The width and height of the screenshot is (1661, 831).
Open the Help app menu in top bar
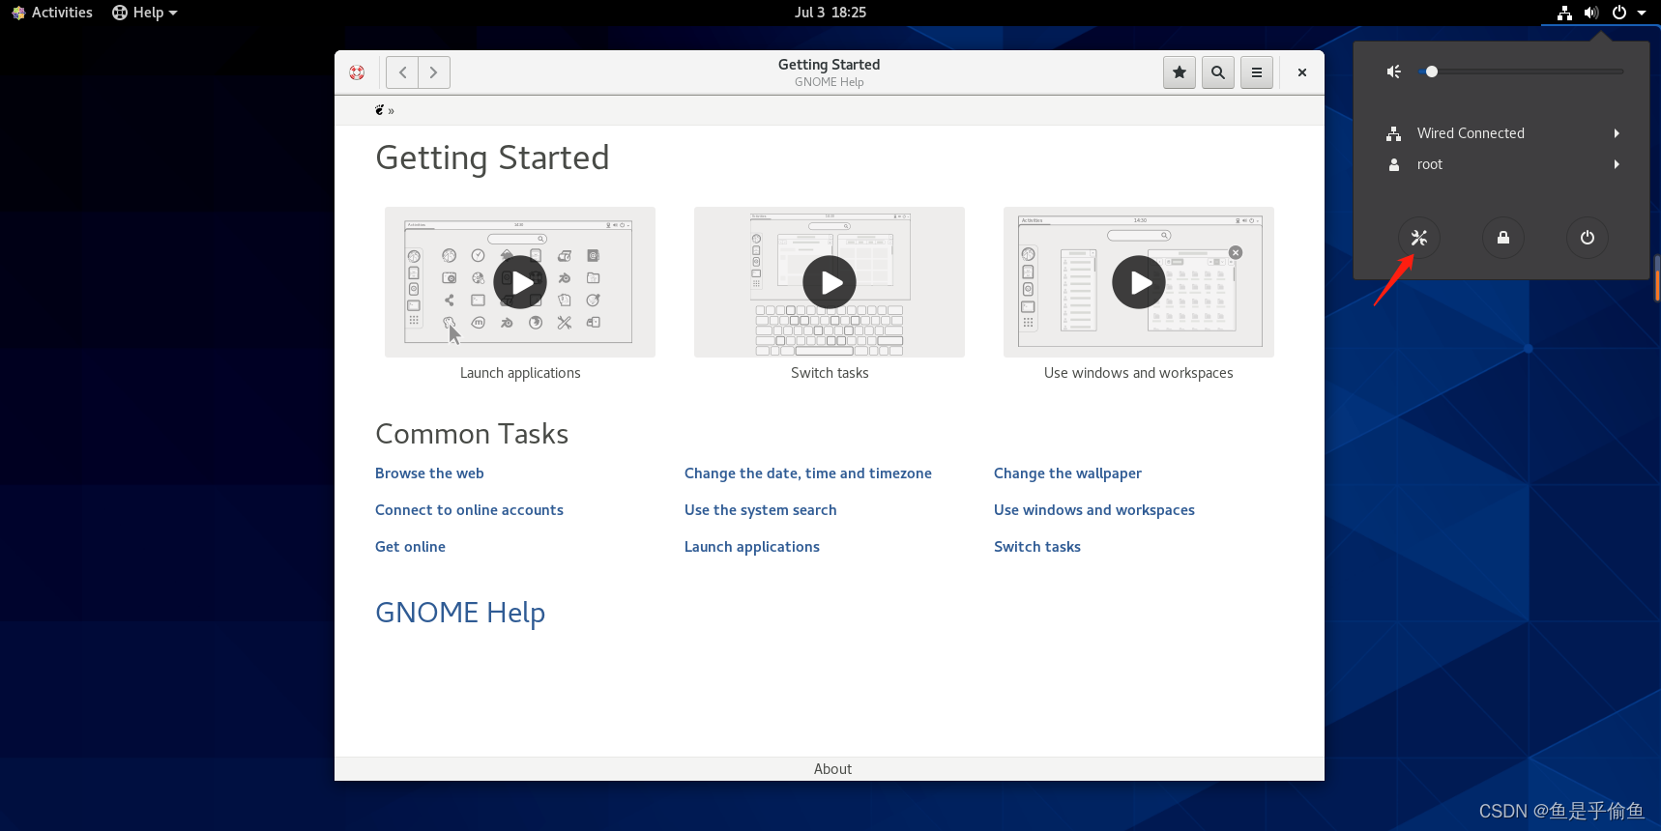coord(145,13)
